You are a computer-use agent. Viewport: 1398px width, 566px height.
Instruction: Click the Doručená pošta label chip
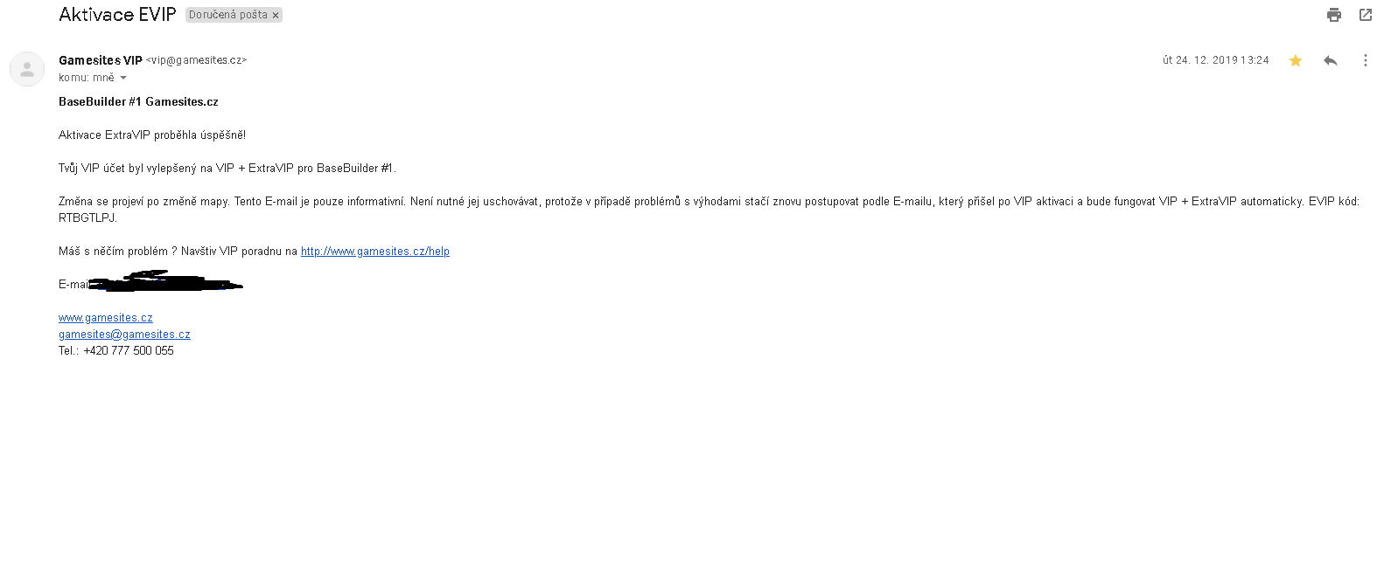coord(228,15)
